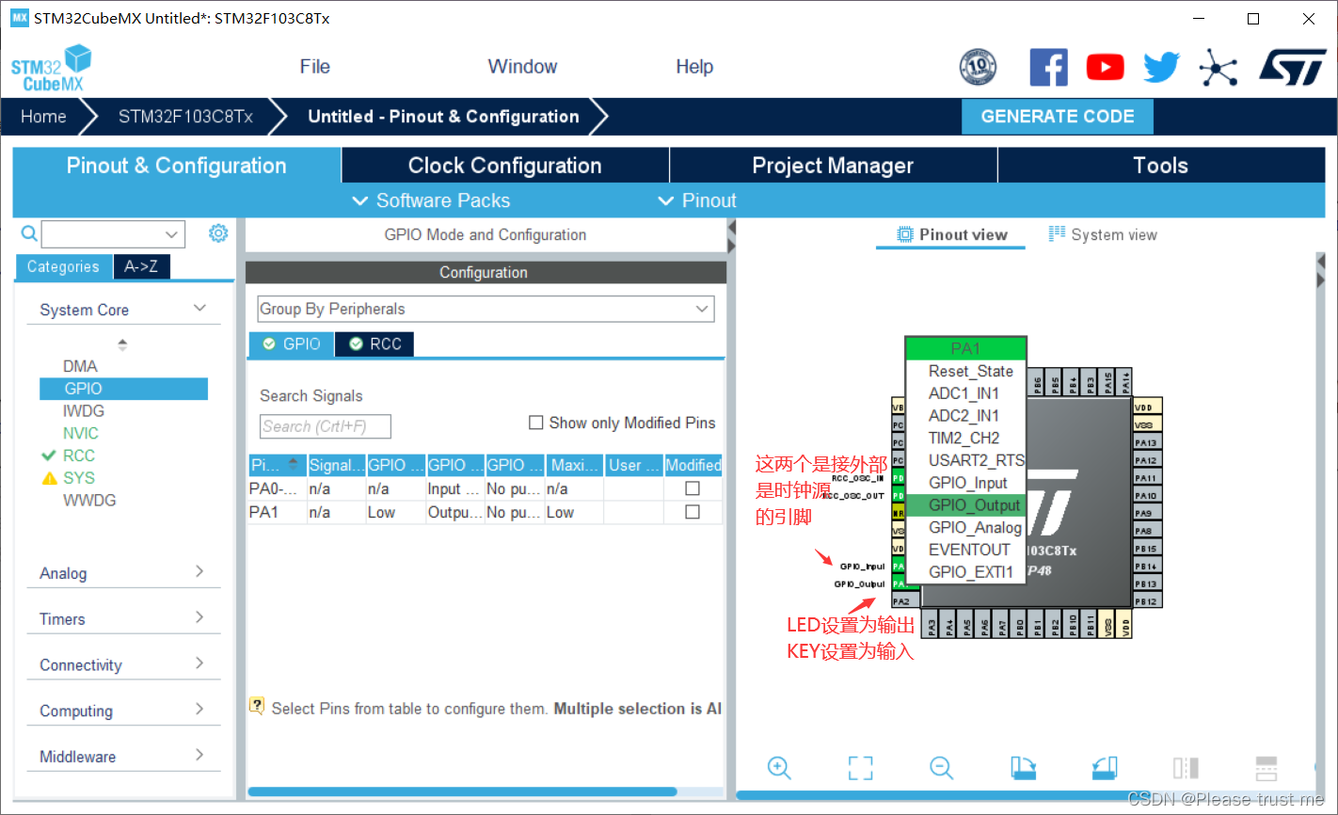Check the Modified box for the PA1 row
Image resolution: width=1338 pixels, height=815 pixels.
click(x=693, y=512)
